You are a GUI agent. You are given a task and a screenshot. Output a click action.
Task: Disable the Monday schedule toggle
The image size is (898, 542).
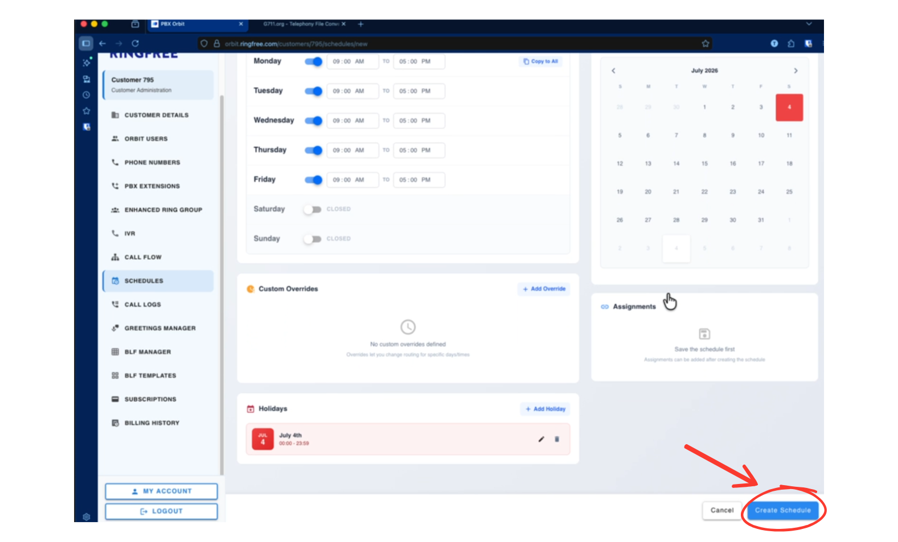(x=313, y=61)
